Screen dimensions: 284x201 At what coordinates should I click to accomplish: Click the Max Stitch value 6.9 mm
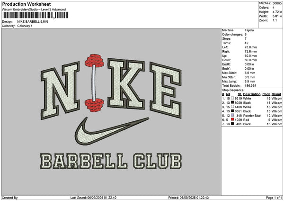(250, 73)
